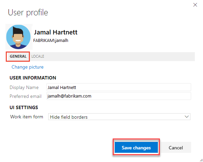This screenshot has height=162, width=203.
Task: Click the Jamal Hartnett name heading
Action: [x=56, y=32]
